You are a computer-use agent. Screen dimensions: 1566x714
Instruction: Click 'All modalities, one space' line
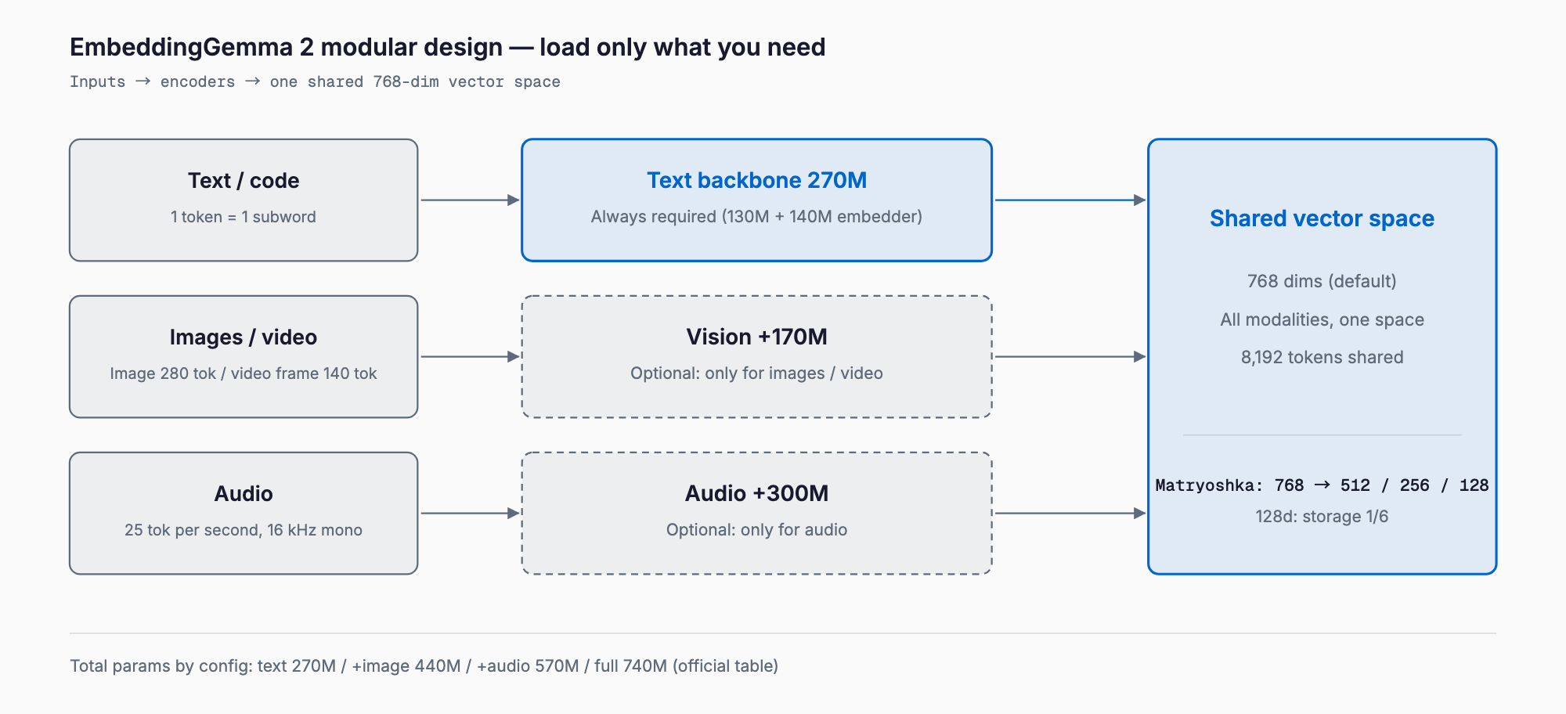(1322, 319)
